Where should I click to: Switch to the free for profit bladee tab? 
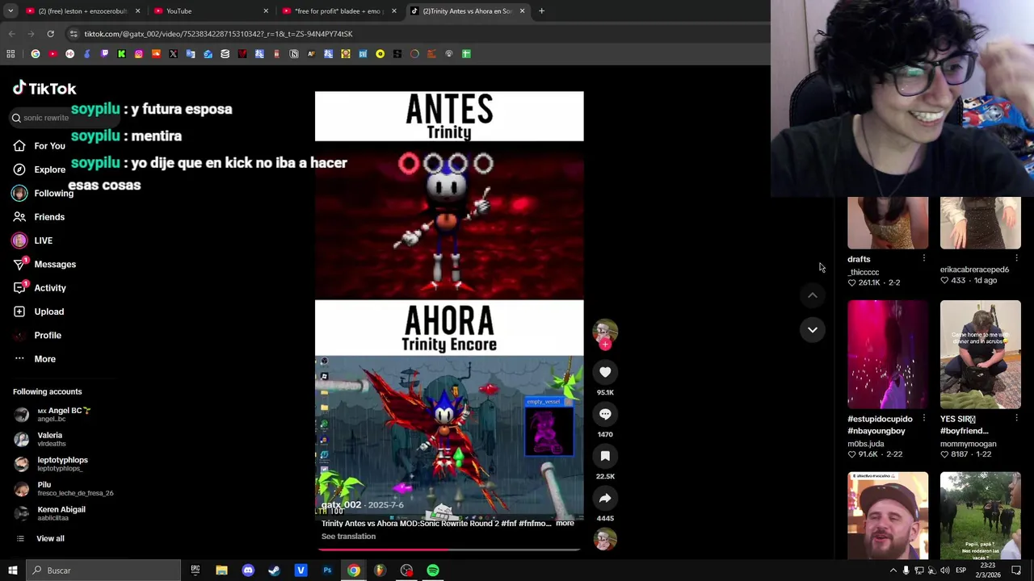coord(338,11)
